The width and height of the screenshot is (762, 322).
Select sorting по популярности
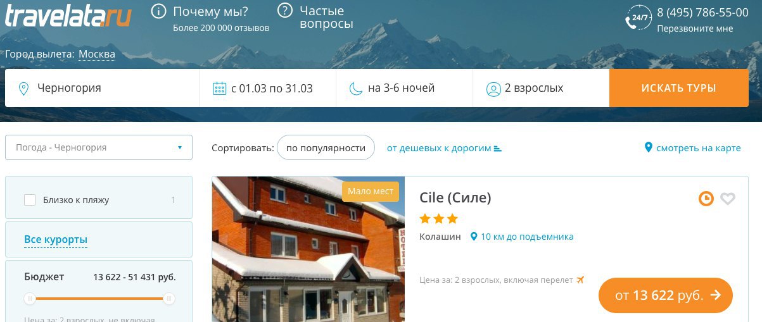click(326, 148)
